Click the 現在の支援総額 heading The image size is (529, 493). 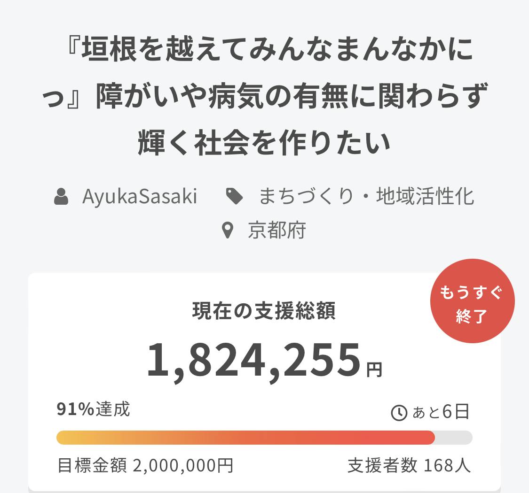pyautogui.click(x=264, y=311)
